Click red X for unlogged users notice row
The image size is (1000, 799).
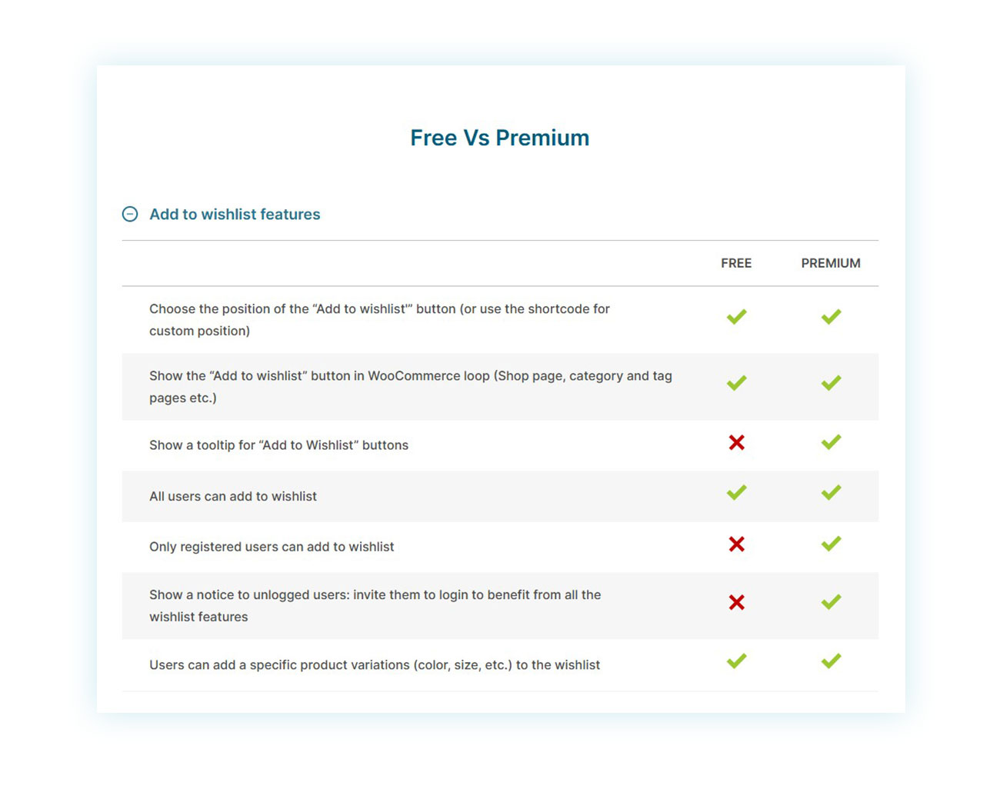coord(736,602)
